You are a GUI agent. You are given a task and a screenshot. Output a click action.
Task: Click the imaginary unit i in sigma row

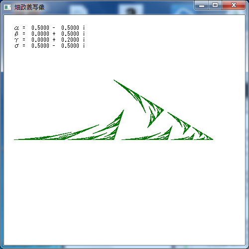[84, 46]
